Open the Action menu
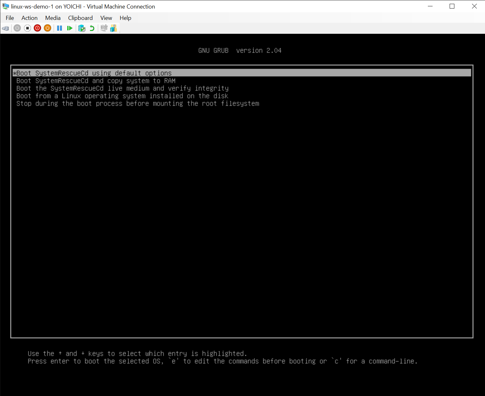The image size is (485, 396). click(x=29, y=18)
